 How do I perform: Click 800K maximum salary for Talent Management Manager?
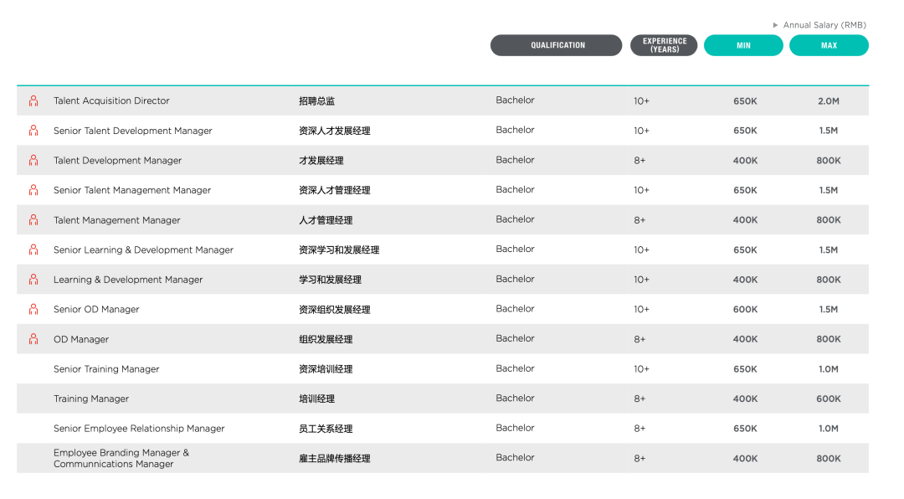[x=829, y=220]
